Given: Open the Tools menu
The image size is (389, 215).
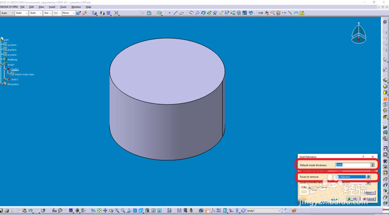Looking at the screenshot, I should pyautogui.click(x=63, y=7).
